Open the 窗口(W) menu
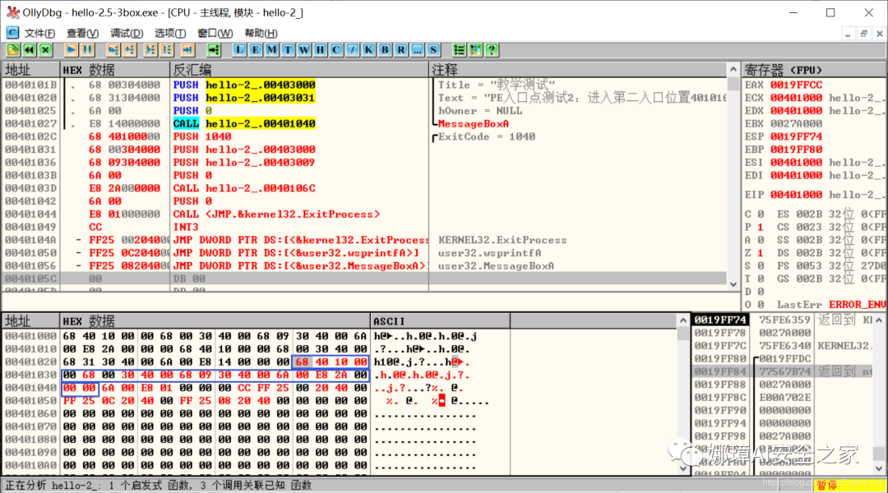Image resolution: width=888 pixels, height=493 pixels. coord(215,34)
